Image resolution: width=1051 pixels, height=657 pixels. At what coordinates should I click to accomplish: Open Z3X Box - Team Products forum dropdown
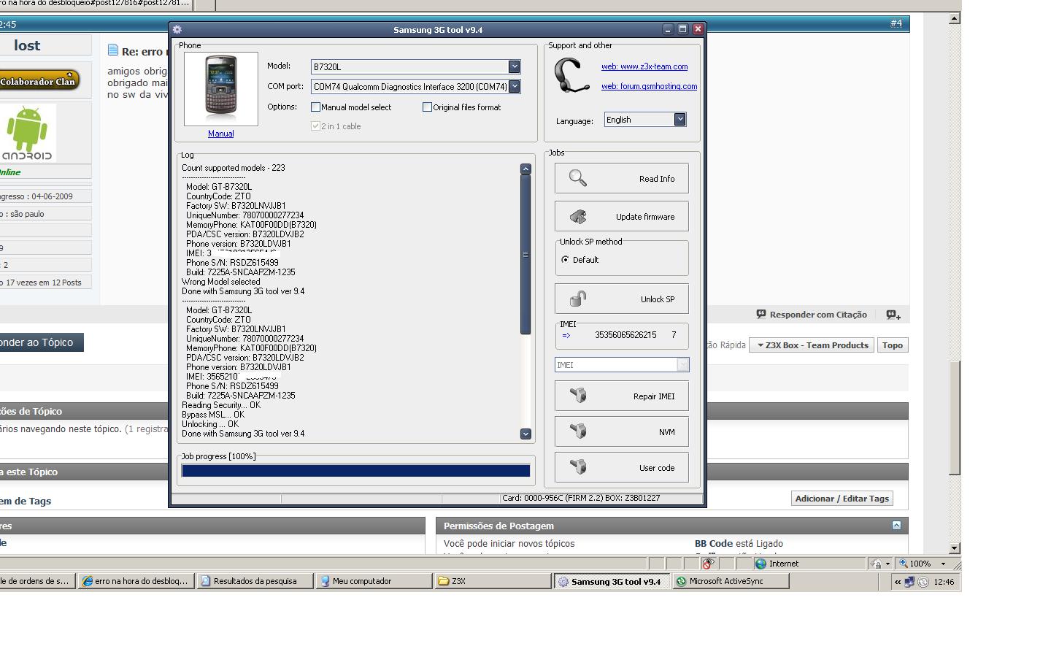(812, 345)
